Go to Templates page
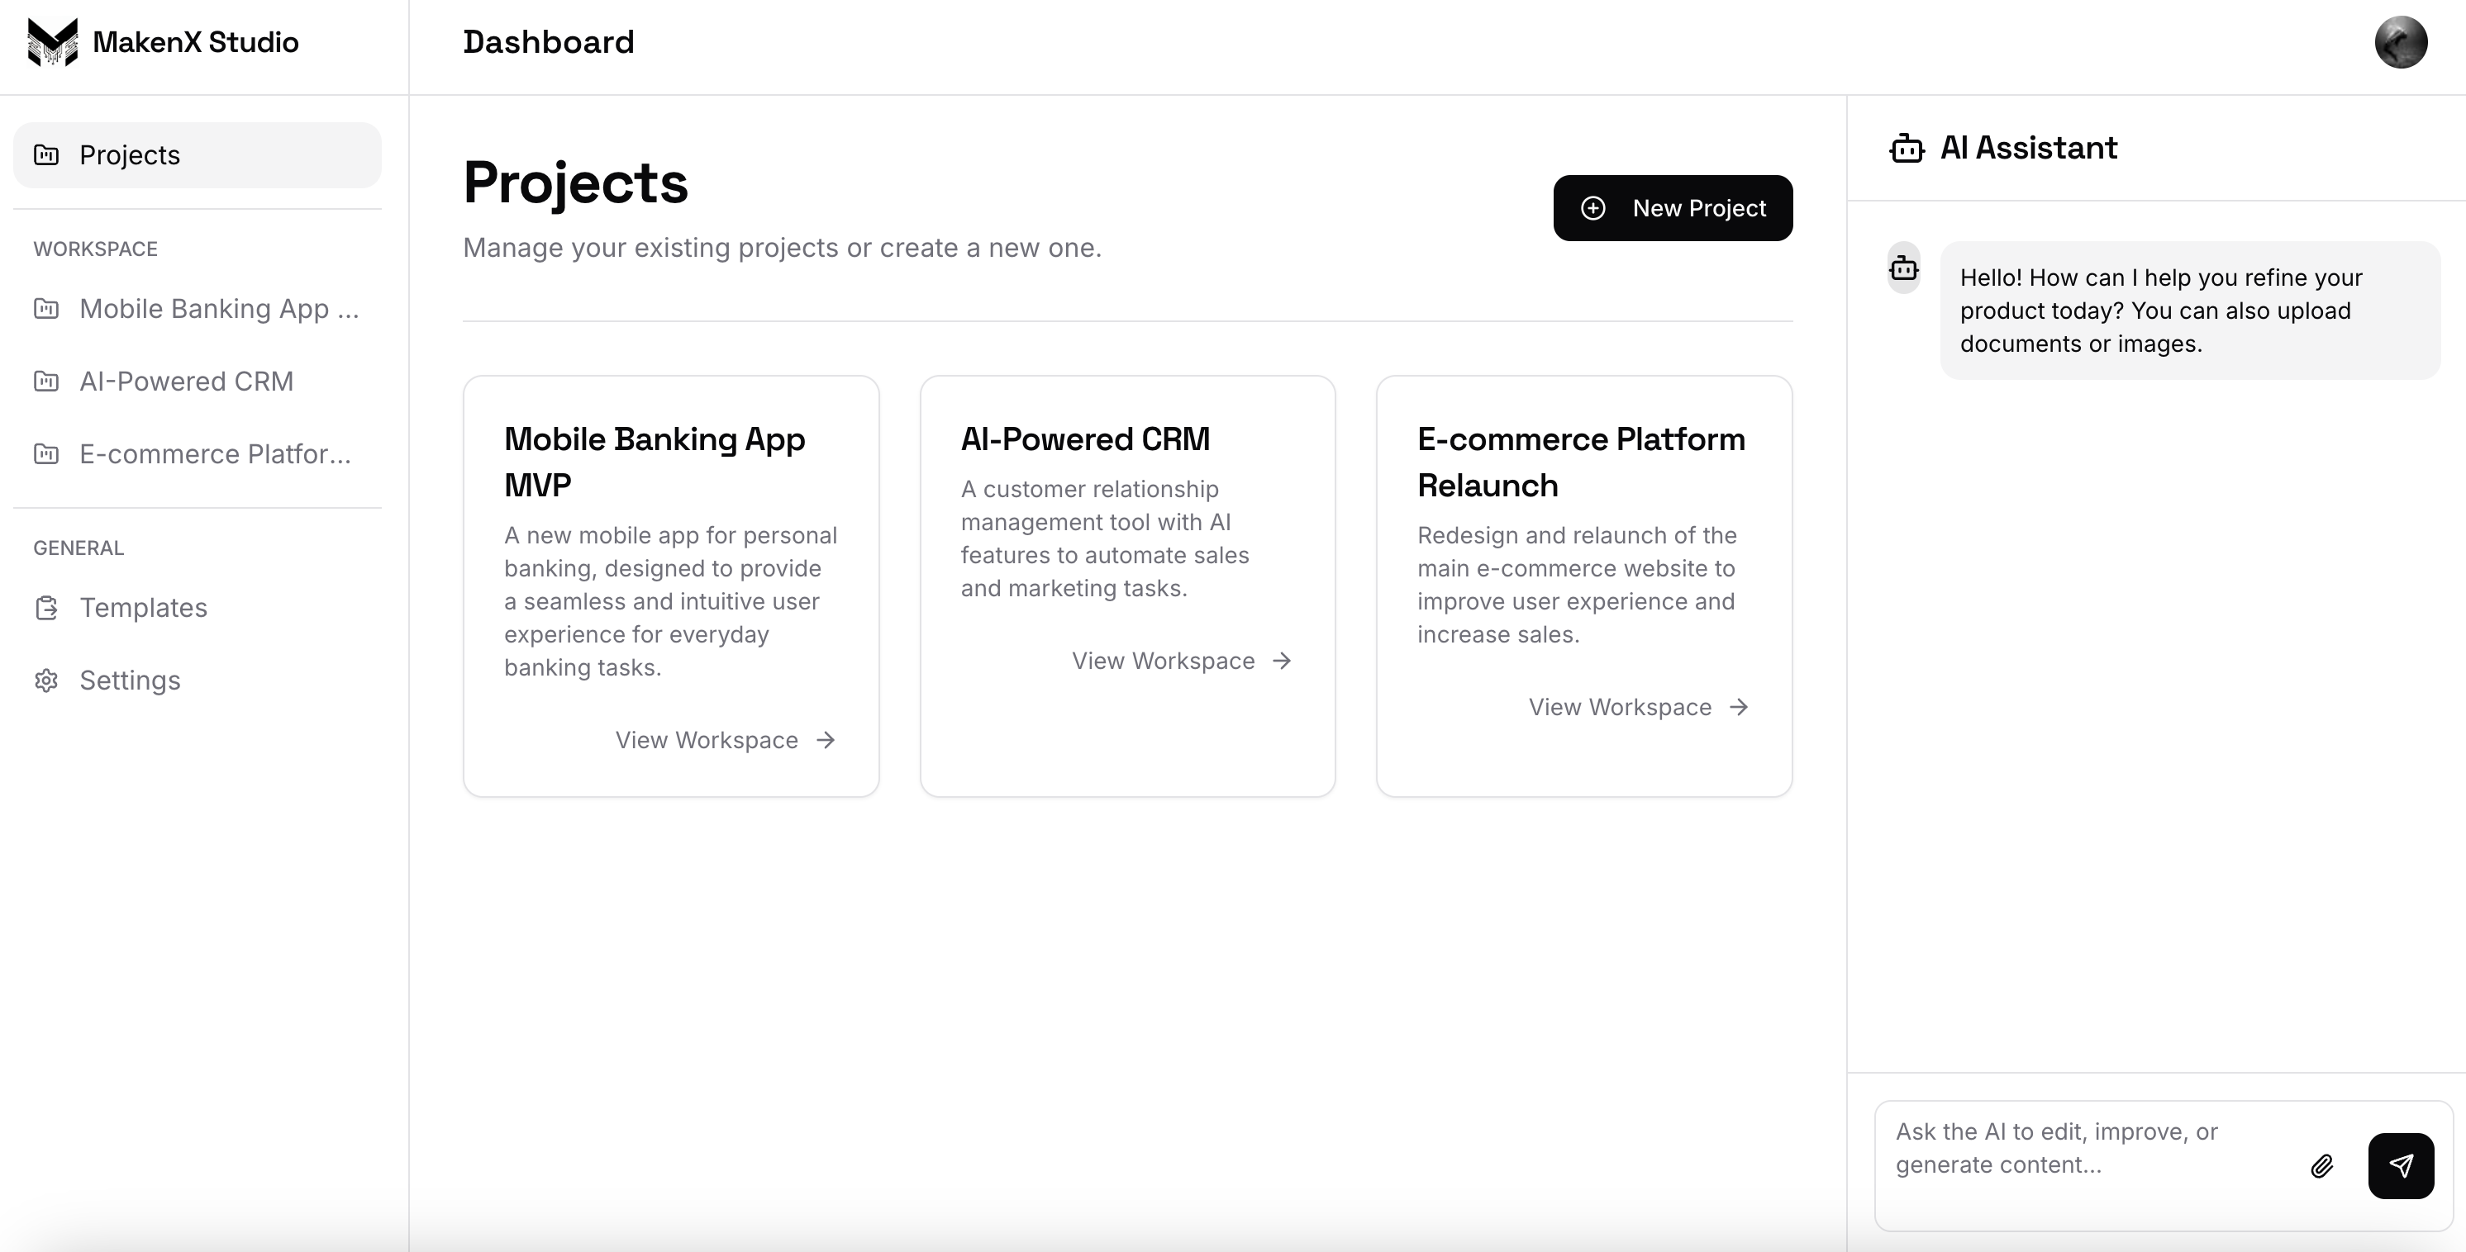 (x=144, y=609)
